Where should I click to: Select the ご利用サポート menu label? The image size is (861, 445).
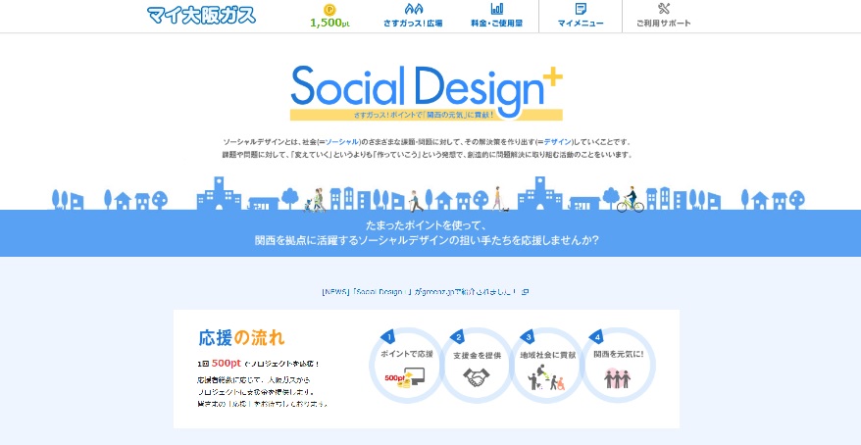[663, 23]
